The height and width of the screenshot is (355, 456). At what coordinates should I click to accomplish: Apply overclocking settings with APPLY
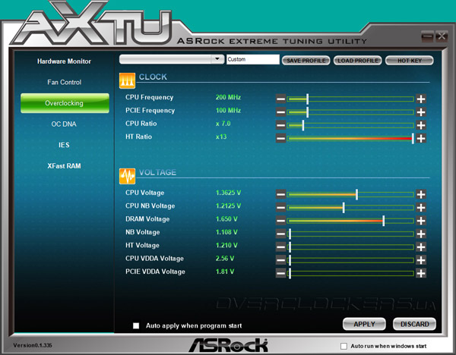tap(364, 324)
